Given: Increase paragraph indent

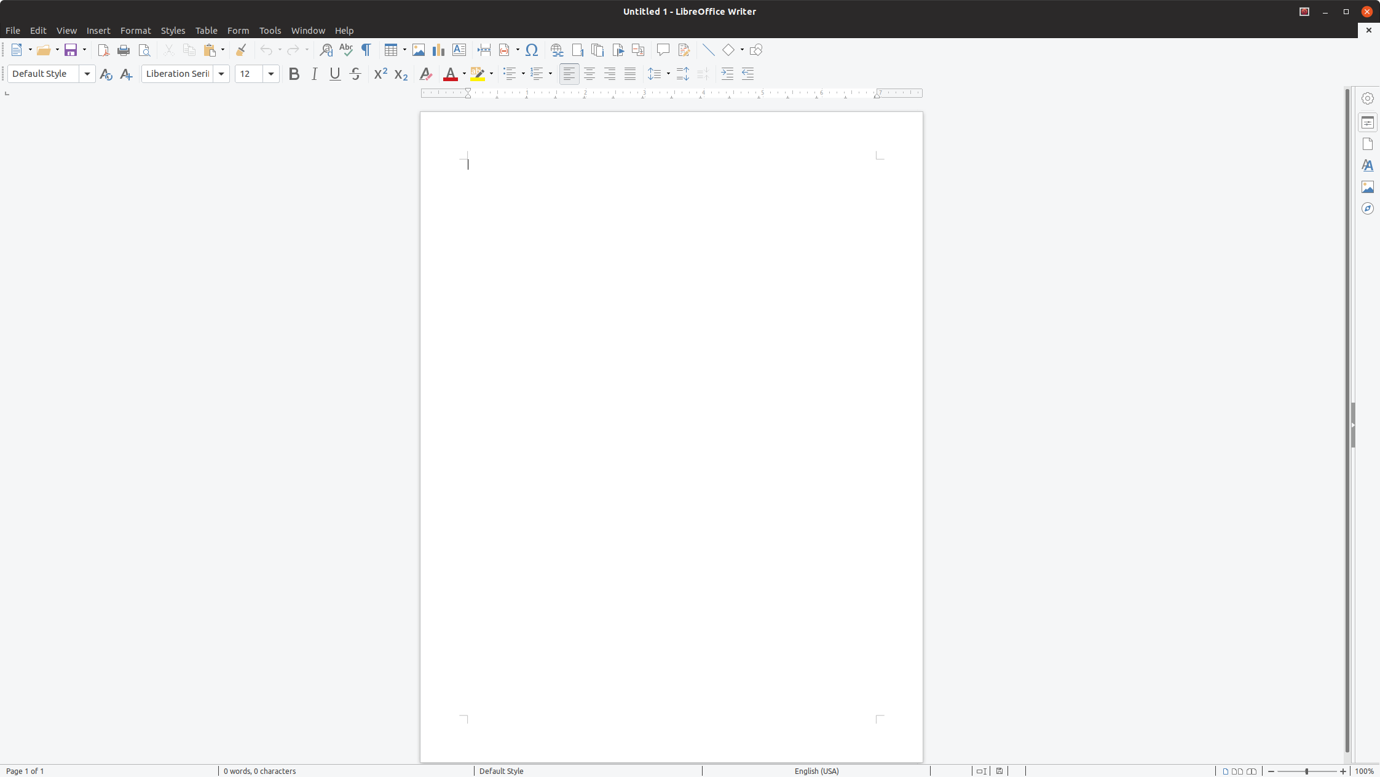Looking at the screenshot, I should pos(727,74).
